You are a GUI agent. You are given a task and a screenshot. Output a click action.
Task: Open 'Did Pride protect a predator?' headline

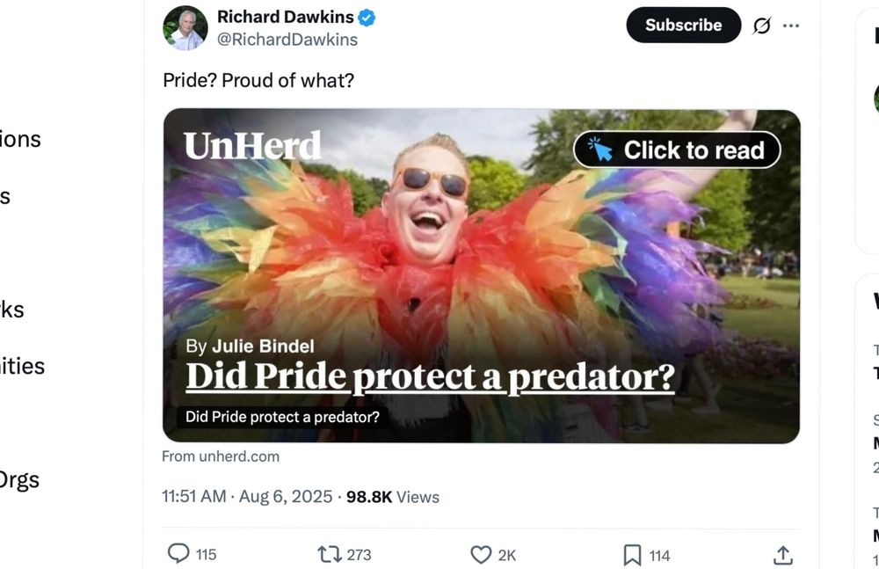pyautogui.click(x=431, y=376)
